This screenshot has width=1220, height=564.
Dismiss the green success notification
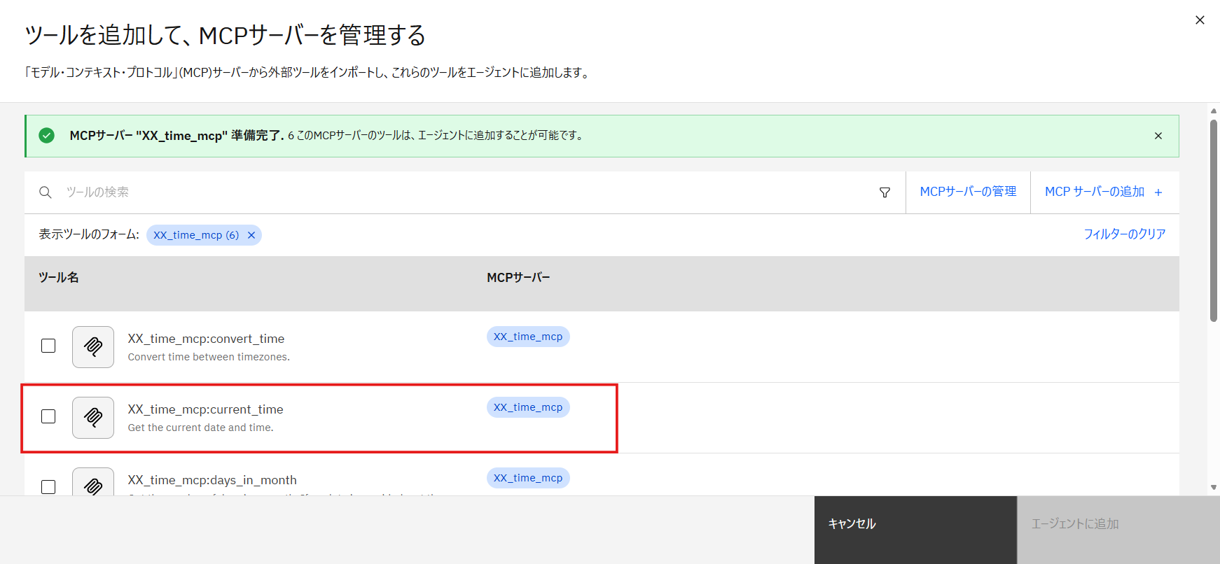1158,136
